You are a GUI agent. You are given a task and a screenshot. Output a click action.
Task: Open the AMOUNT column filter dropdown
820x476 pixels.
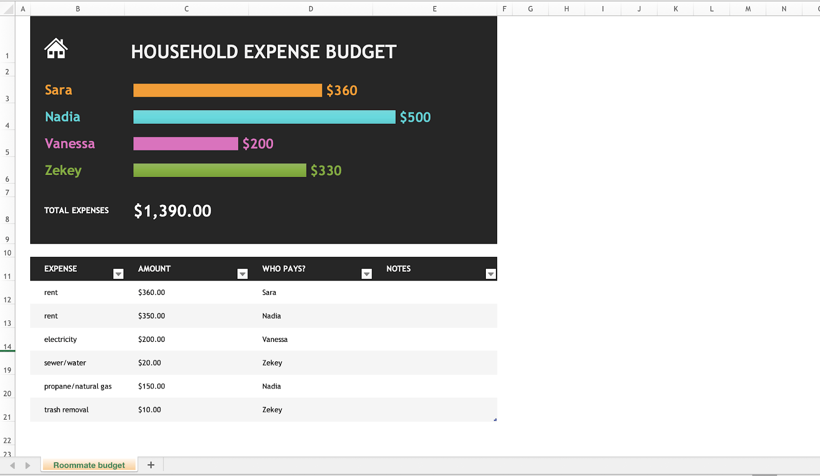click(242, 274)
